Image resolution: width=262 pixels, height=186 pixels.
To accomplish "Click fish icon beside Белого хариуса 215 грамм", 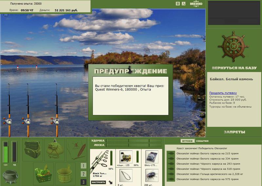I will coord(171,153).
